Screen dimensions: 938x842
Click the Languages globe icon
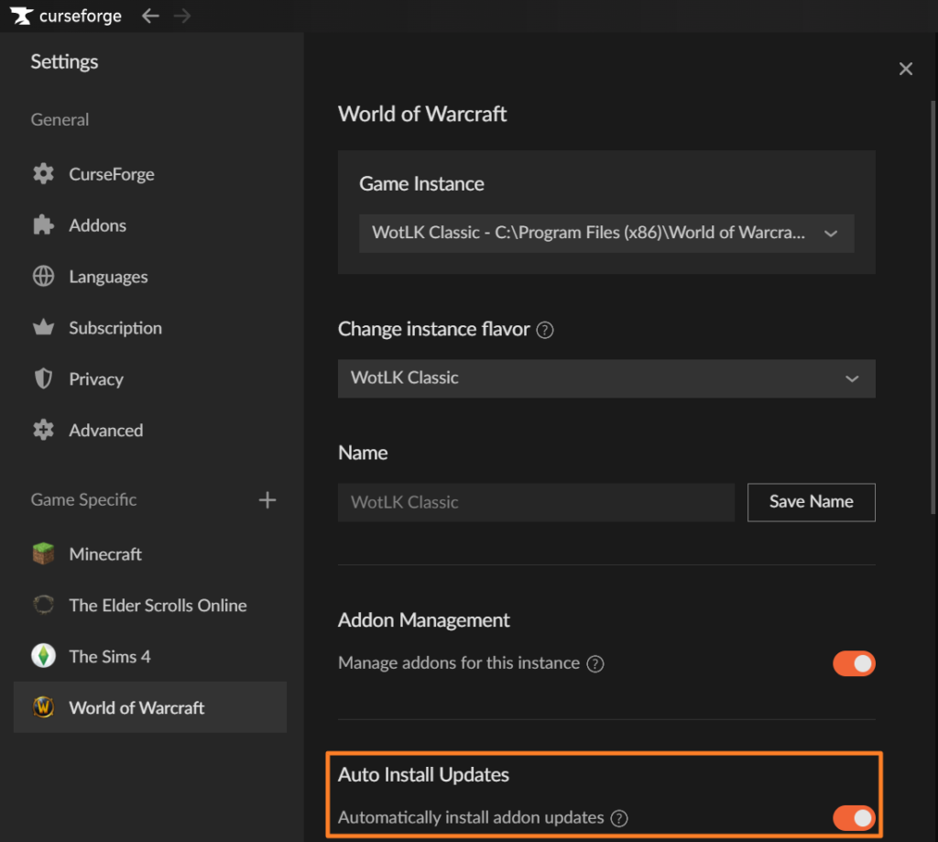point(43,277)
